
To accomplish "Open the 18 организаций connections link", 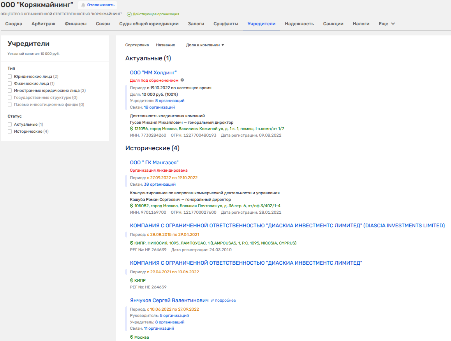I will [x=159, y=107].
